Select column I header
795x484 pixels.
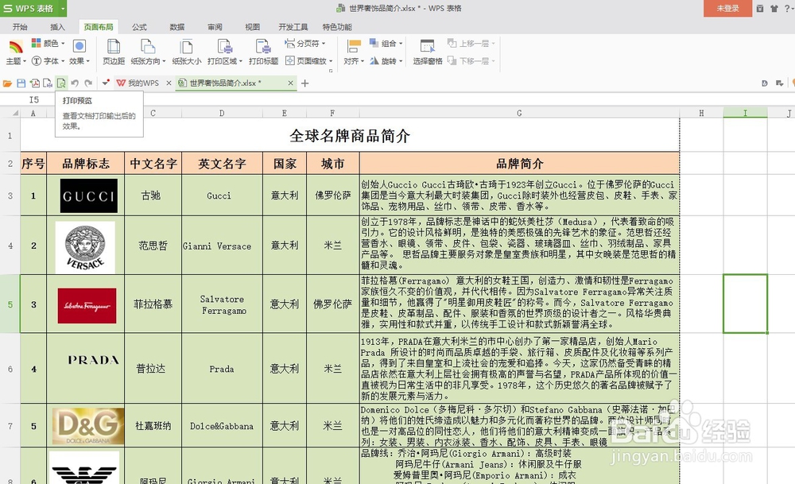point(746,113)
